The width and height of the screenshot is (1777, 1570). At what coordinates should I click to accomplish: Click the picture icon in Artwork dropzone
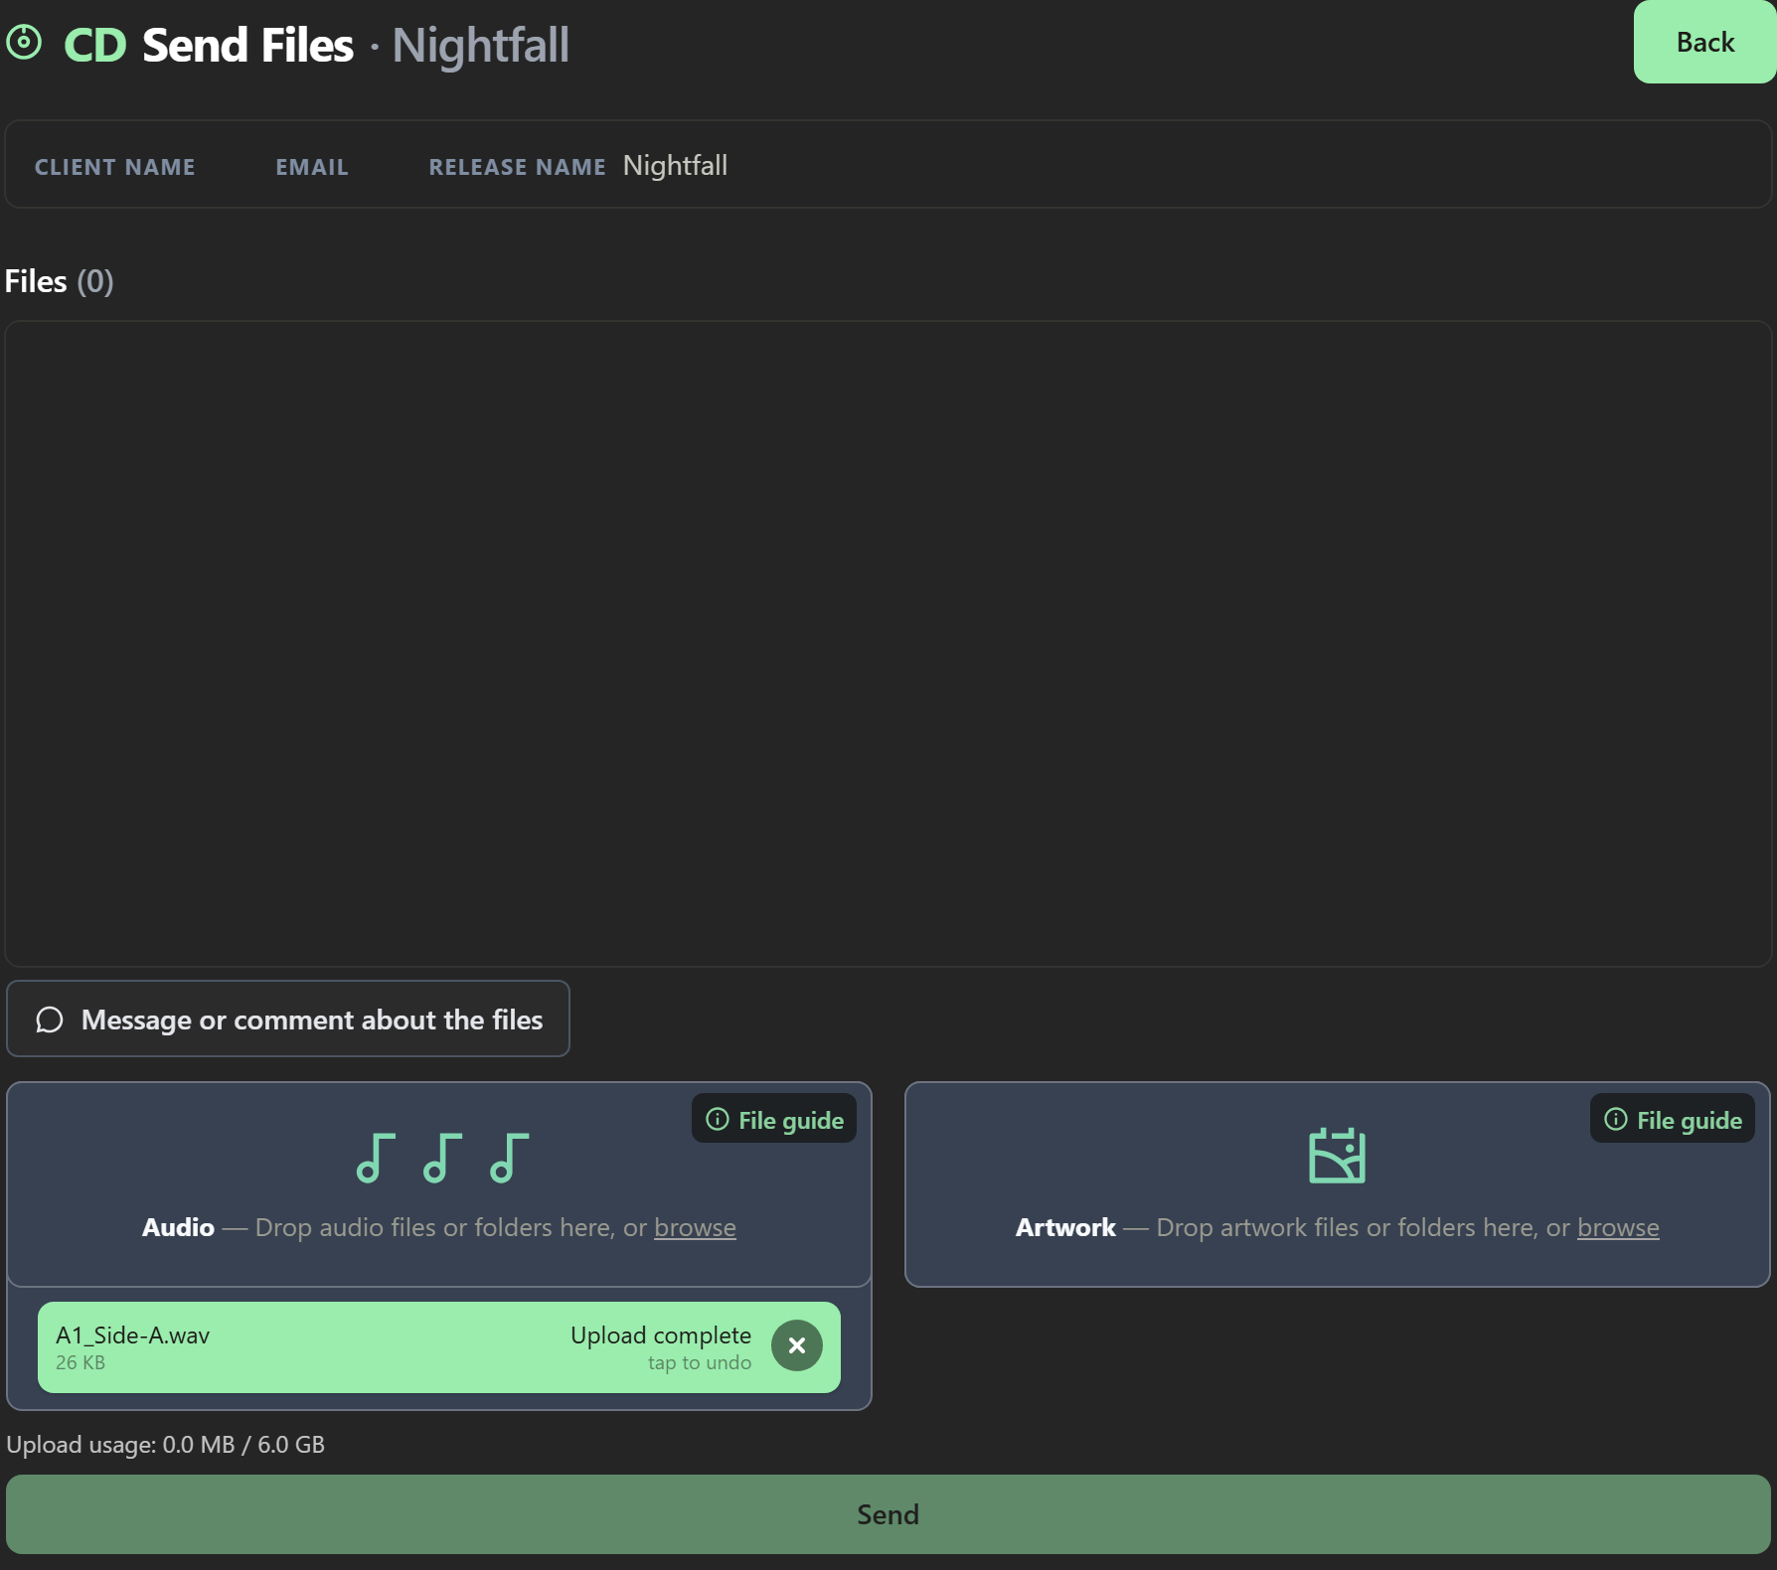pos(1337,1156)
